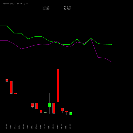The image size is (133, 133).
Task: Click the red candle above 29 Jan
Action: [41, 111]
